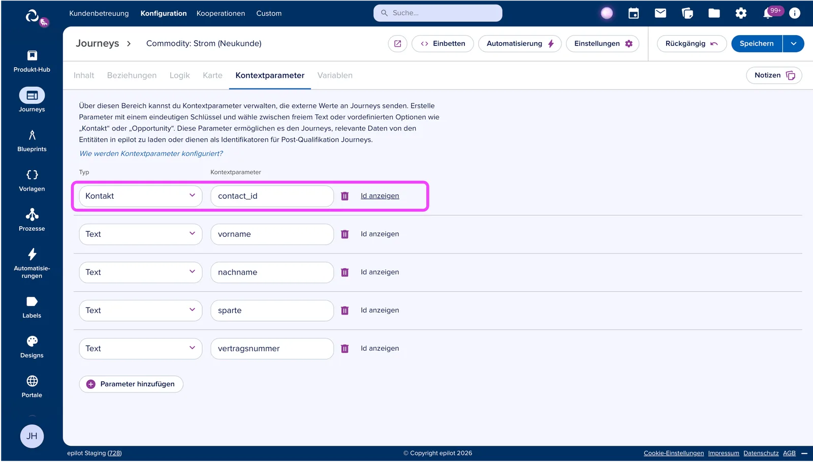813x462 pixels.
Task: Open Datenschutz footer link
Action: (x=761, y=453)
